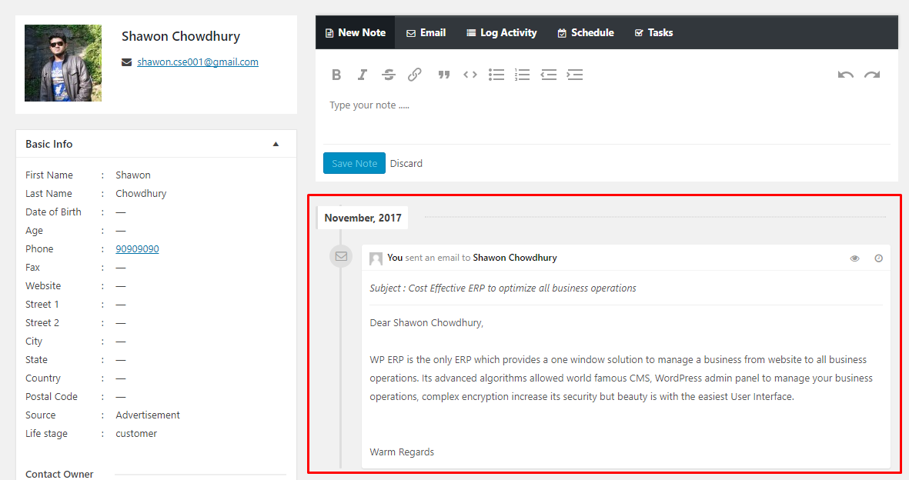Focus the 'Type your note' text field
909x480 pixels.
(x=607, y=113)
